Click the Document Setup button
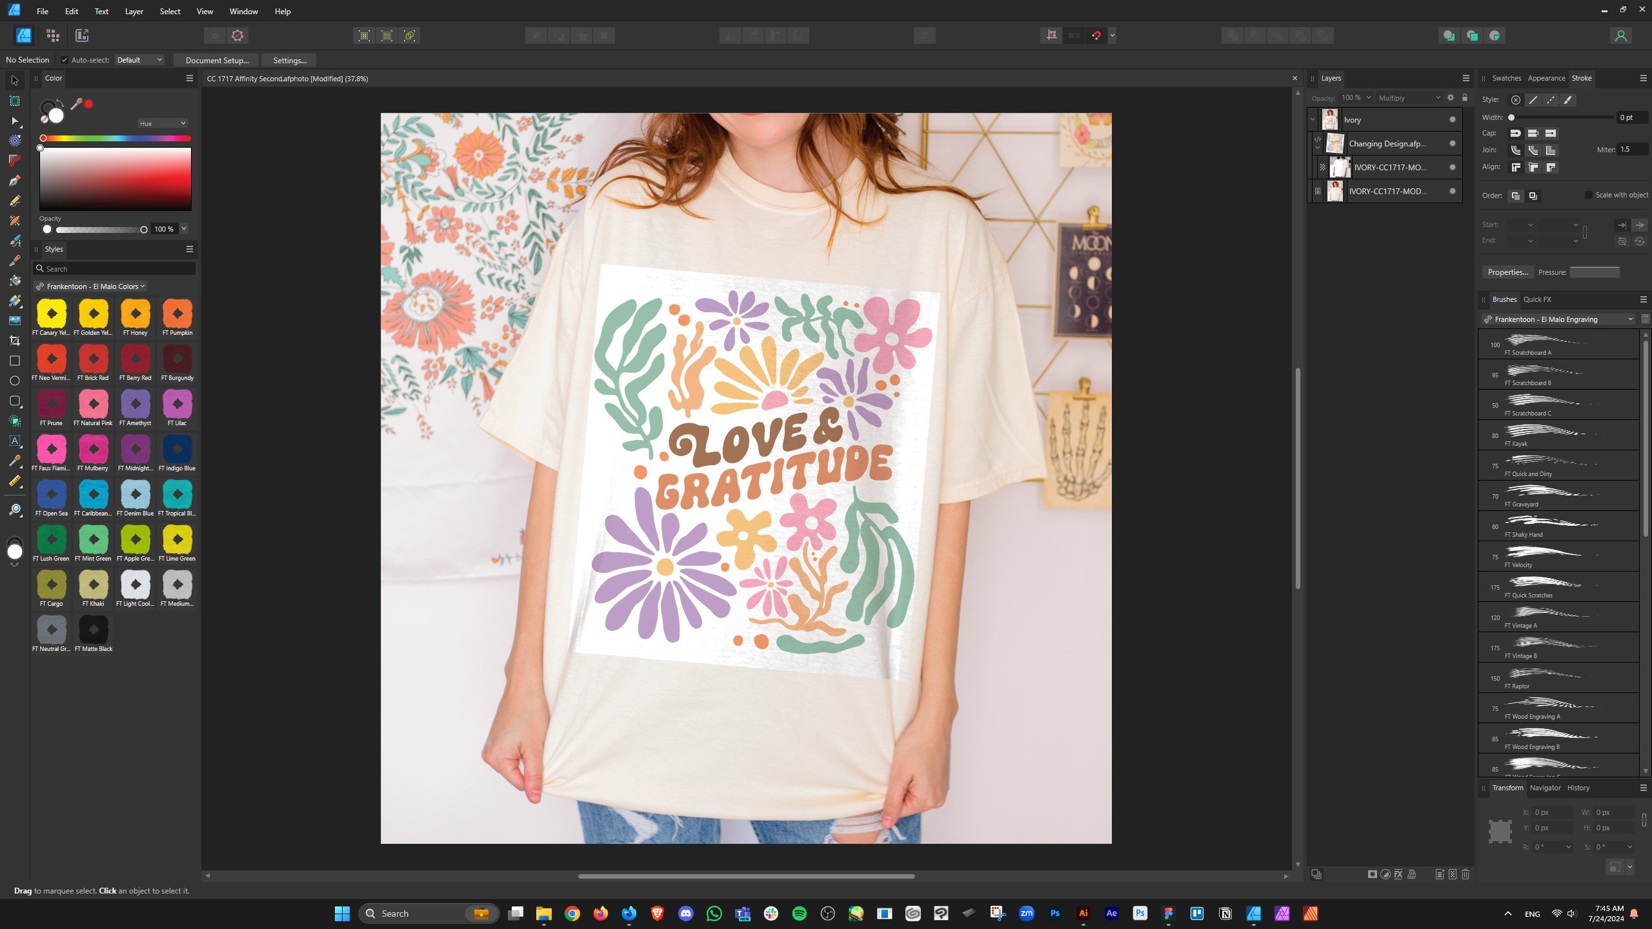 (x=217, y=60)
